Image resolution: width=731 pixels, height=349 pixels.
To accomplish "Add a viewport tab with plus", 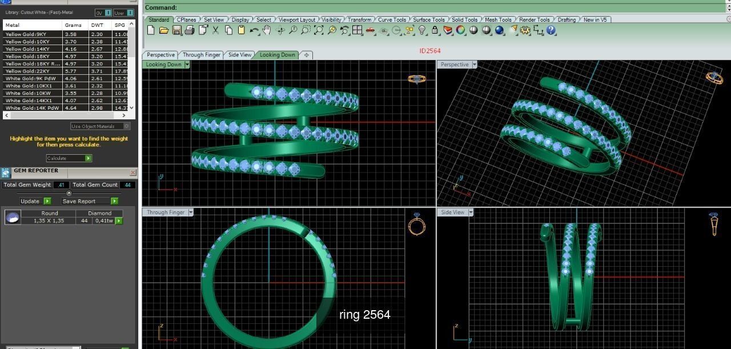I will click(x=307, y=55).
